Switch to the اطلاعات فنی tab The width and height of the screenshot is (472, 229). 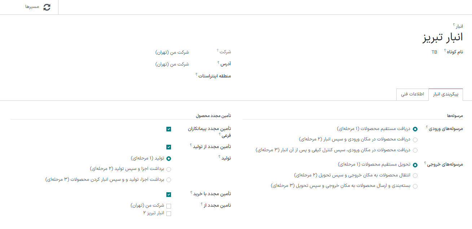click(x=412, y=94)
